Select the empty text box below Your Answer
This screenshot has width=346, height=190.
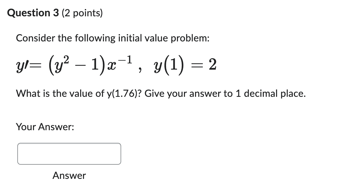point(69,154)
